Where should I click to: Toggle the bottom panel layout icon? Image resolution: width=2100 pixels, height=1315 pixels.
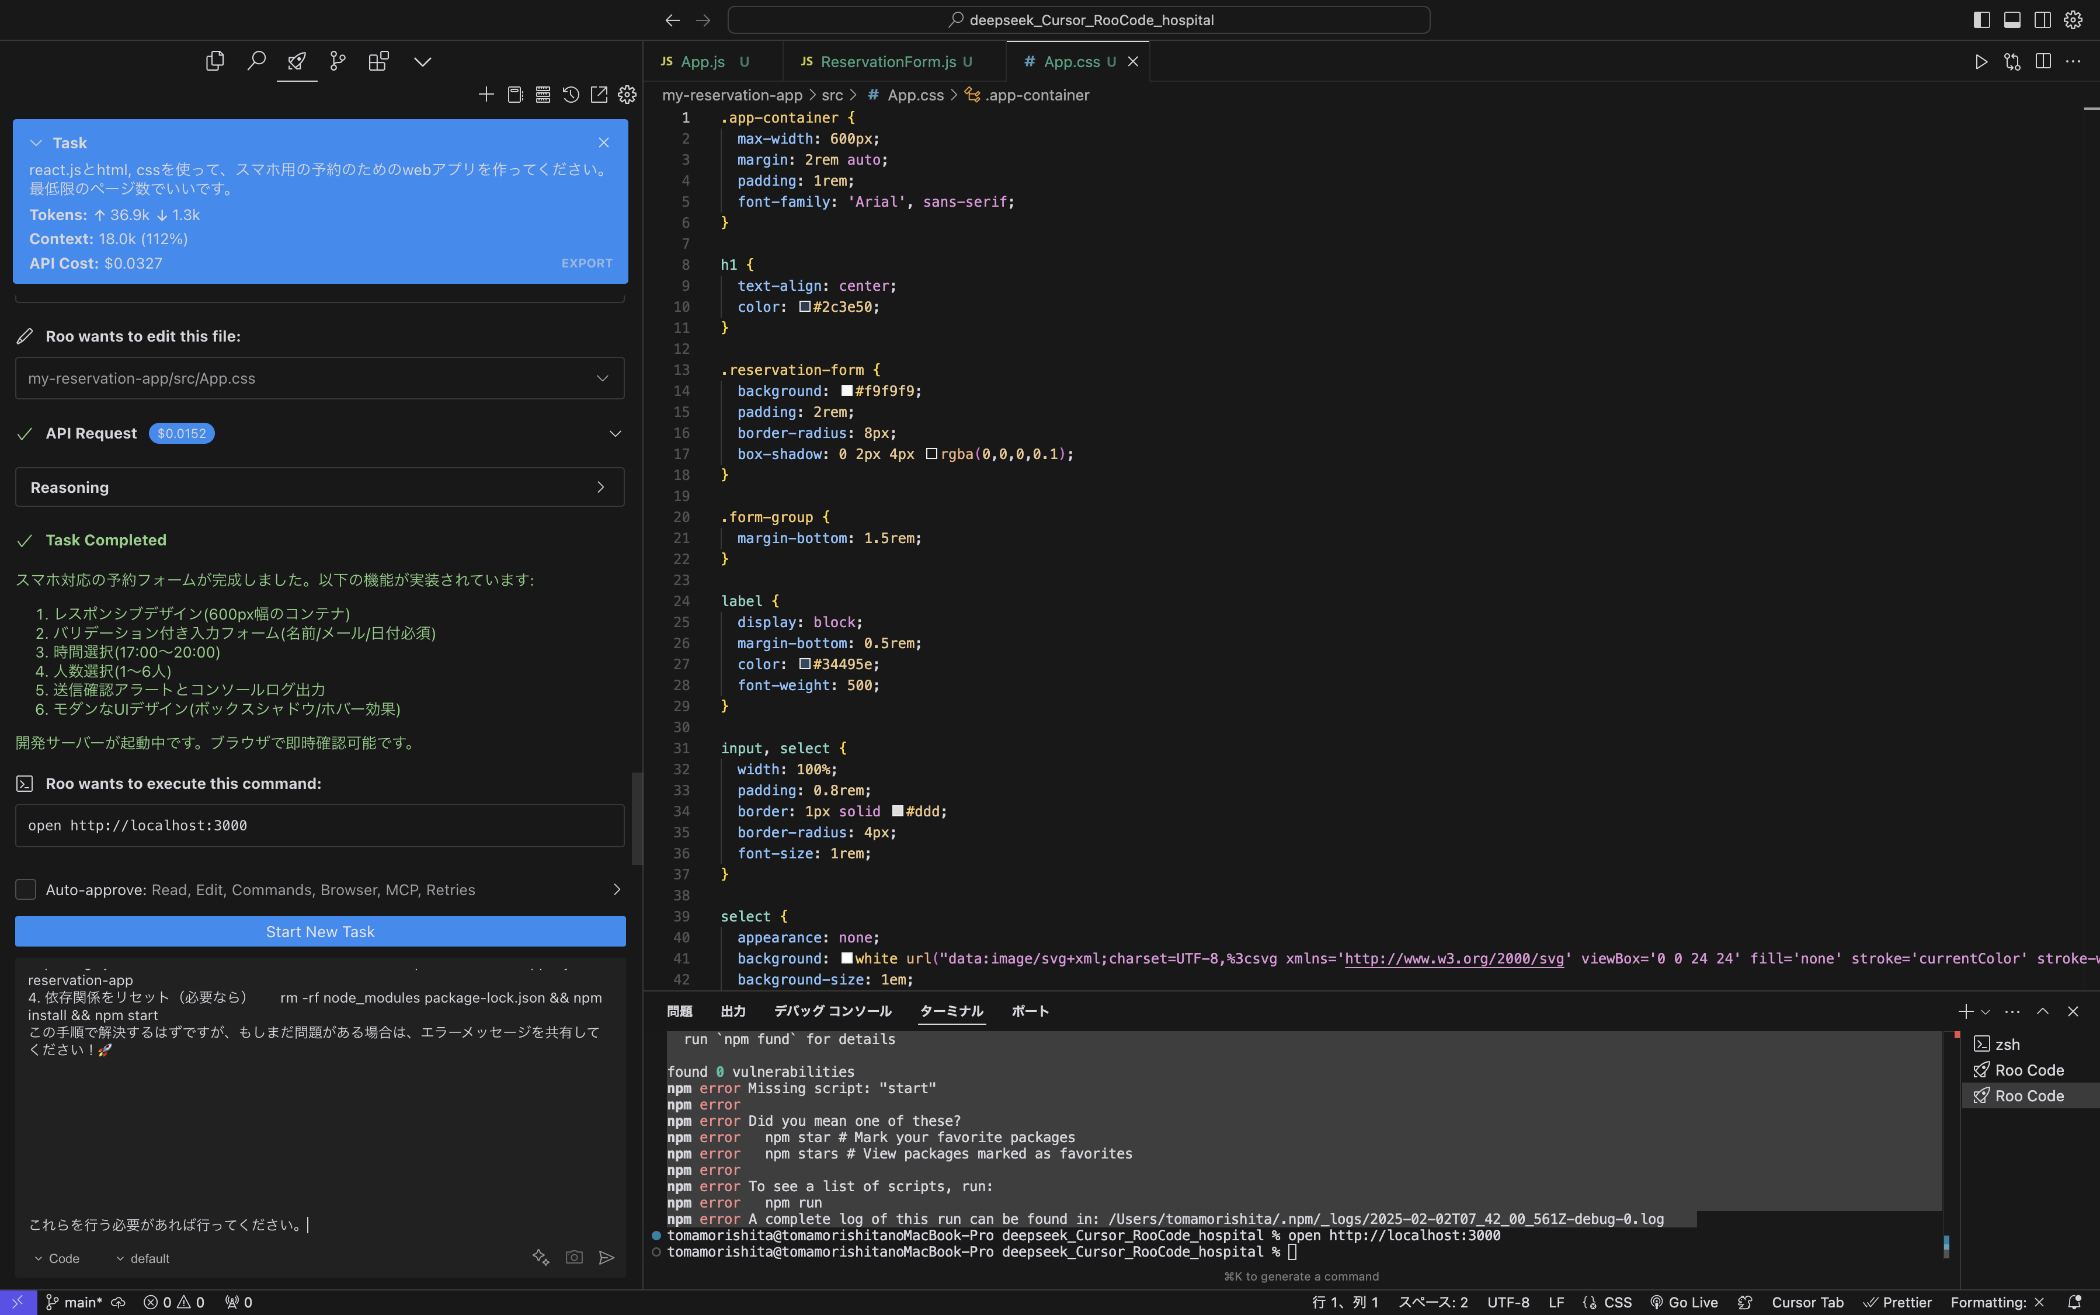coord(2012,20)
